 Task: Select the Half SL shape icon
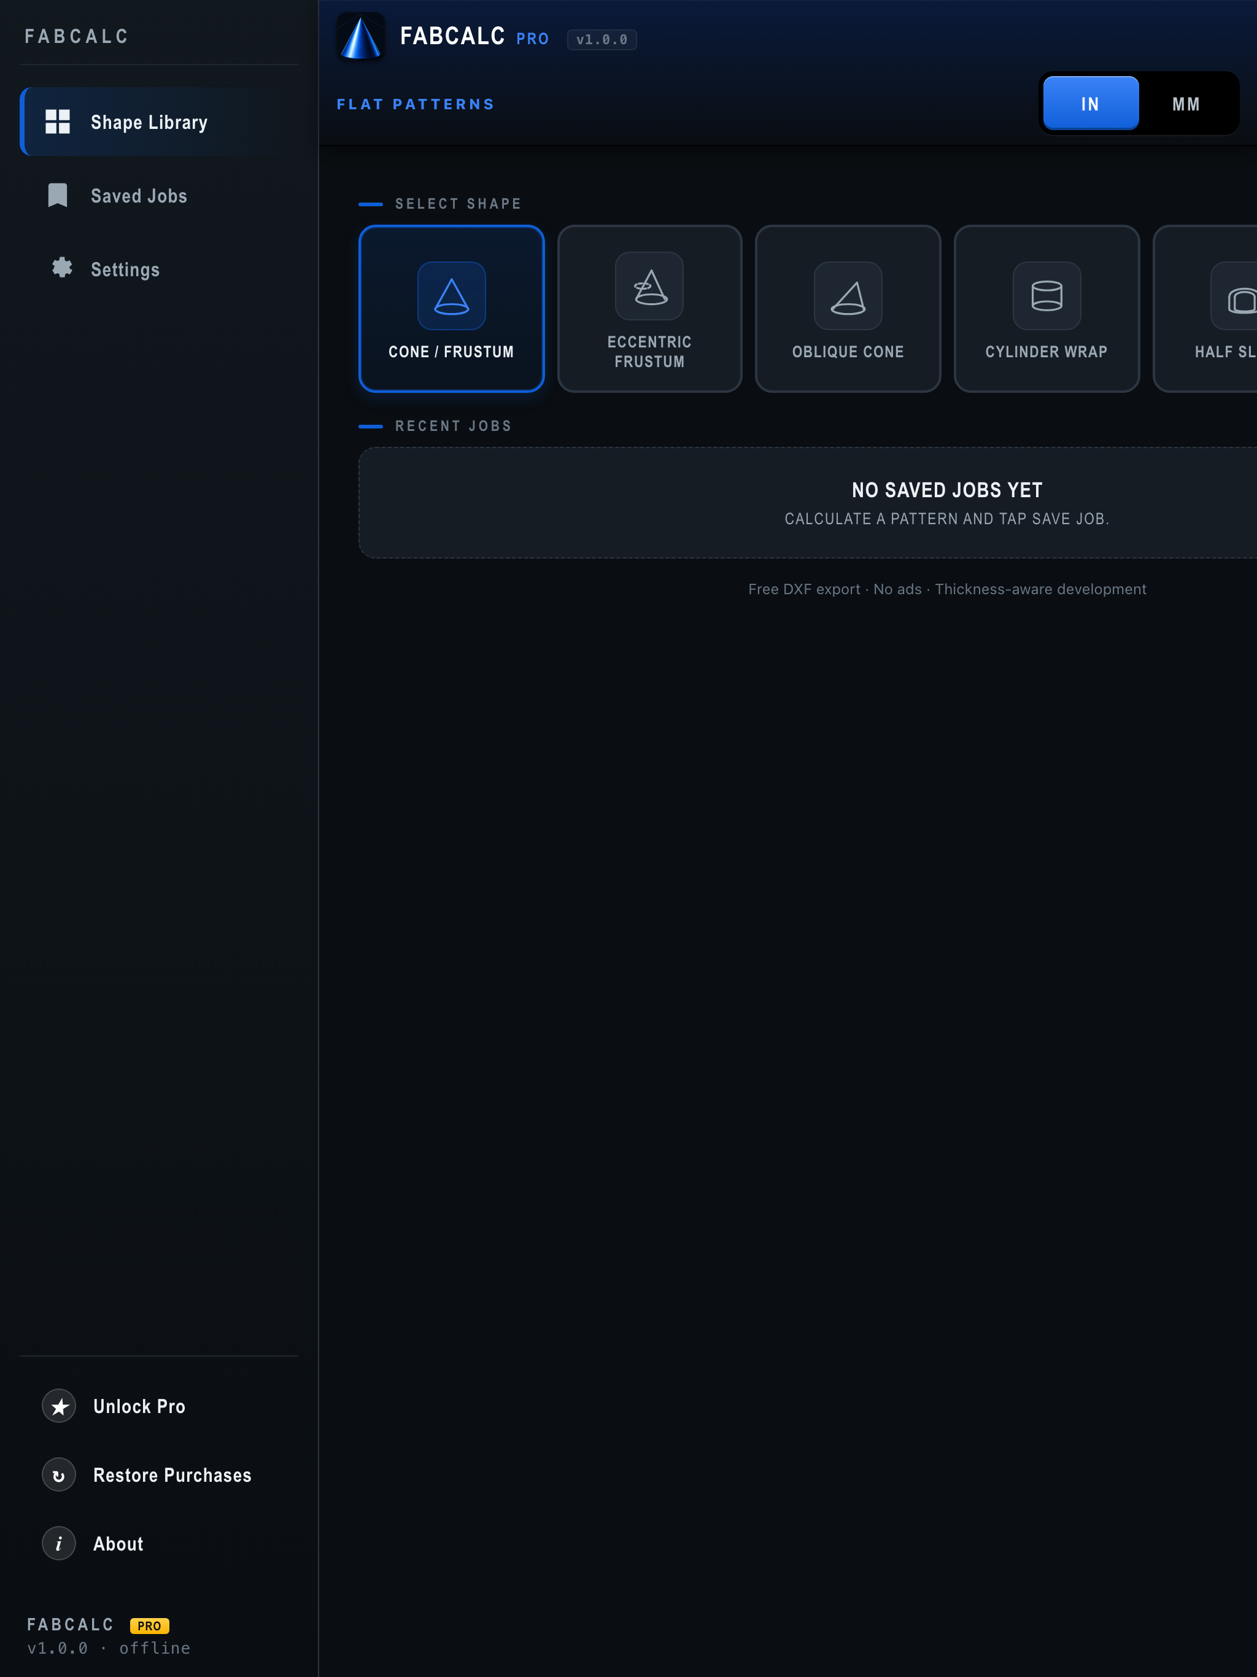click(1236, 296)
